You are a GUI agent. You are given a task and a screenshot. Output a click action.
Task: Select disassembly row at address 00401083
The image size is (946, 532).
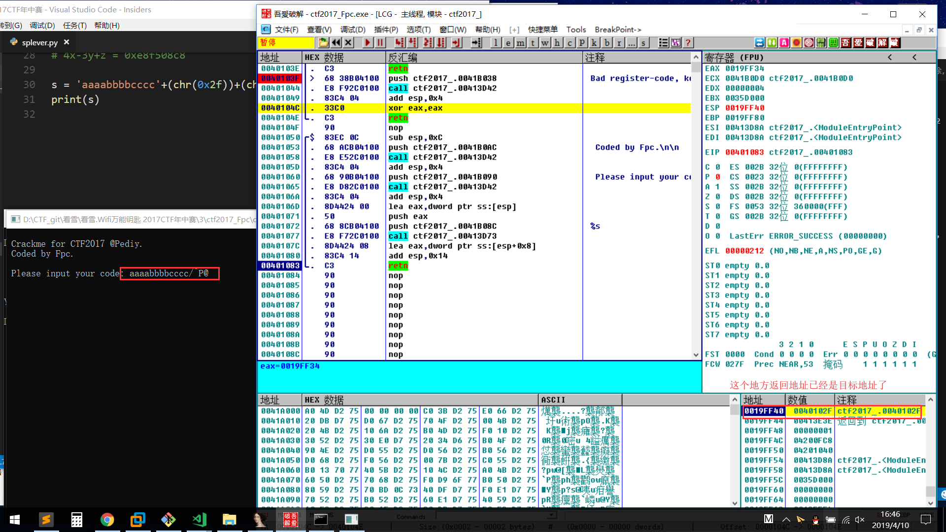[x=474, y=266]
